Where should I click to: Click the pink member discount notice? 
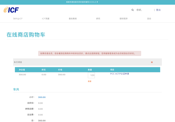(89, 53)
